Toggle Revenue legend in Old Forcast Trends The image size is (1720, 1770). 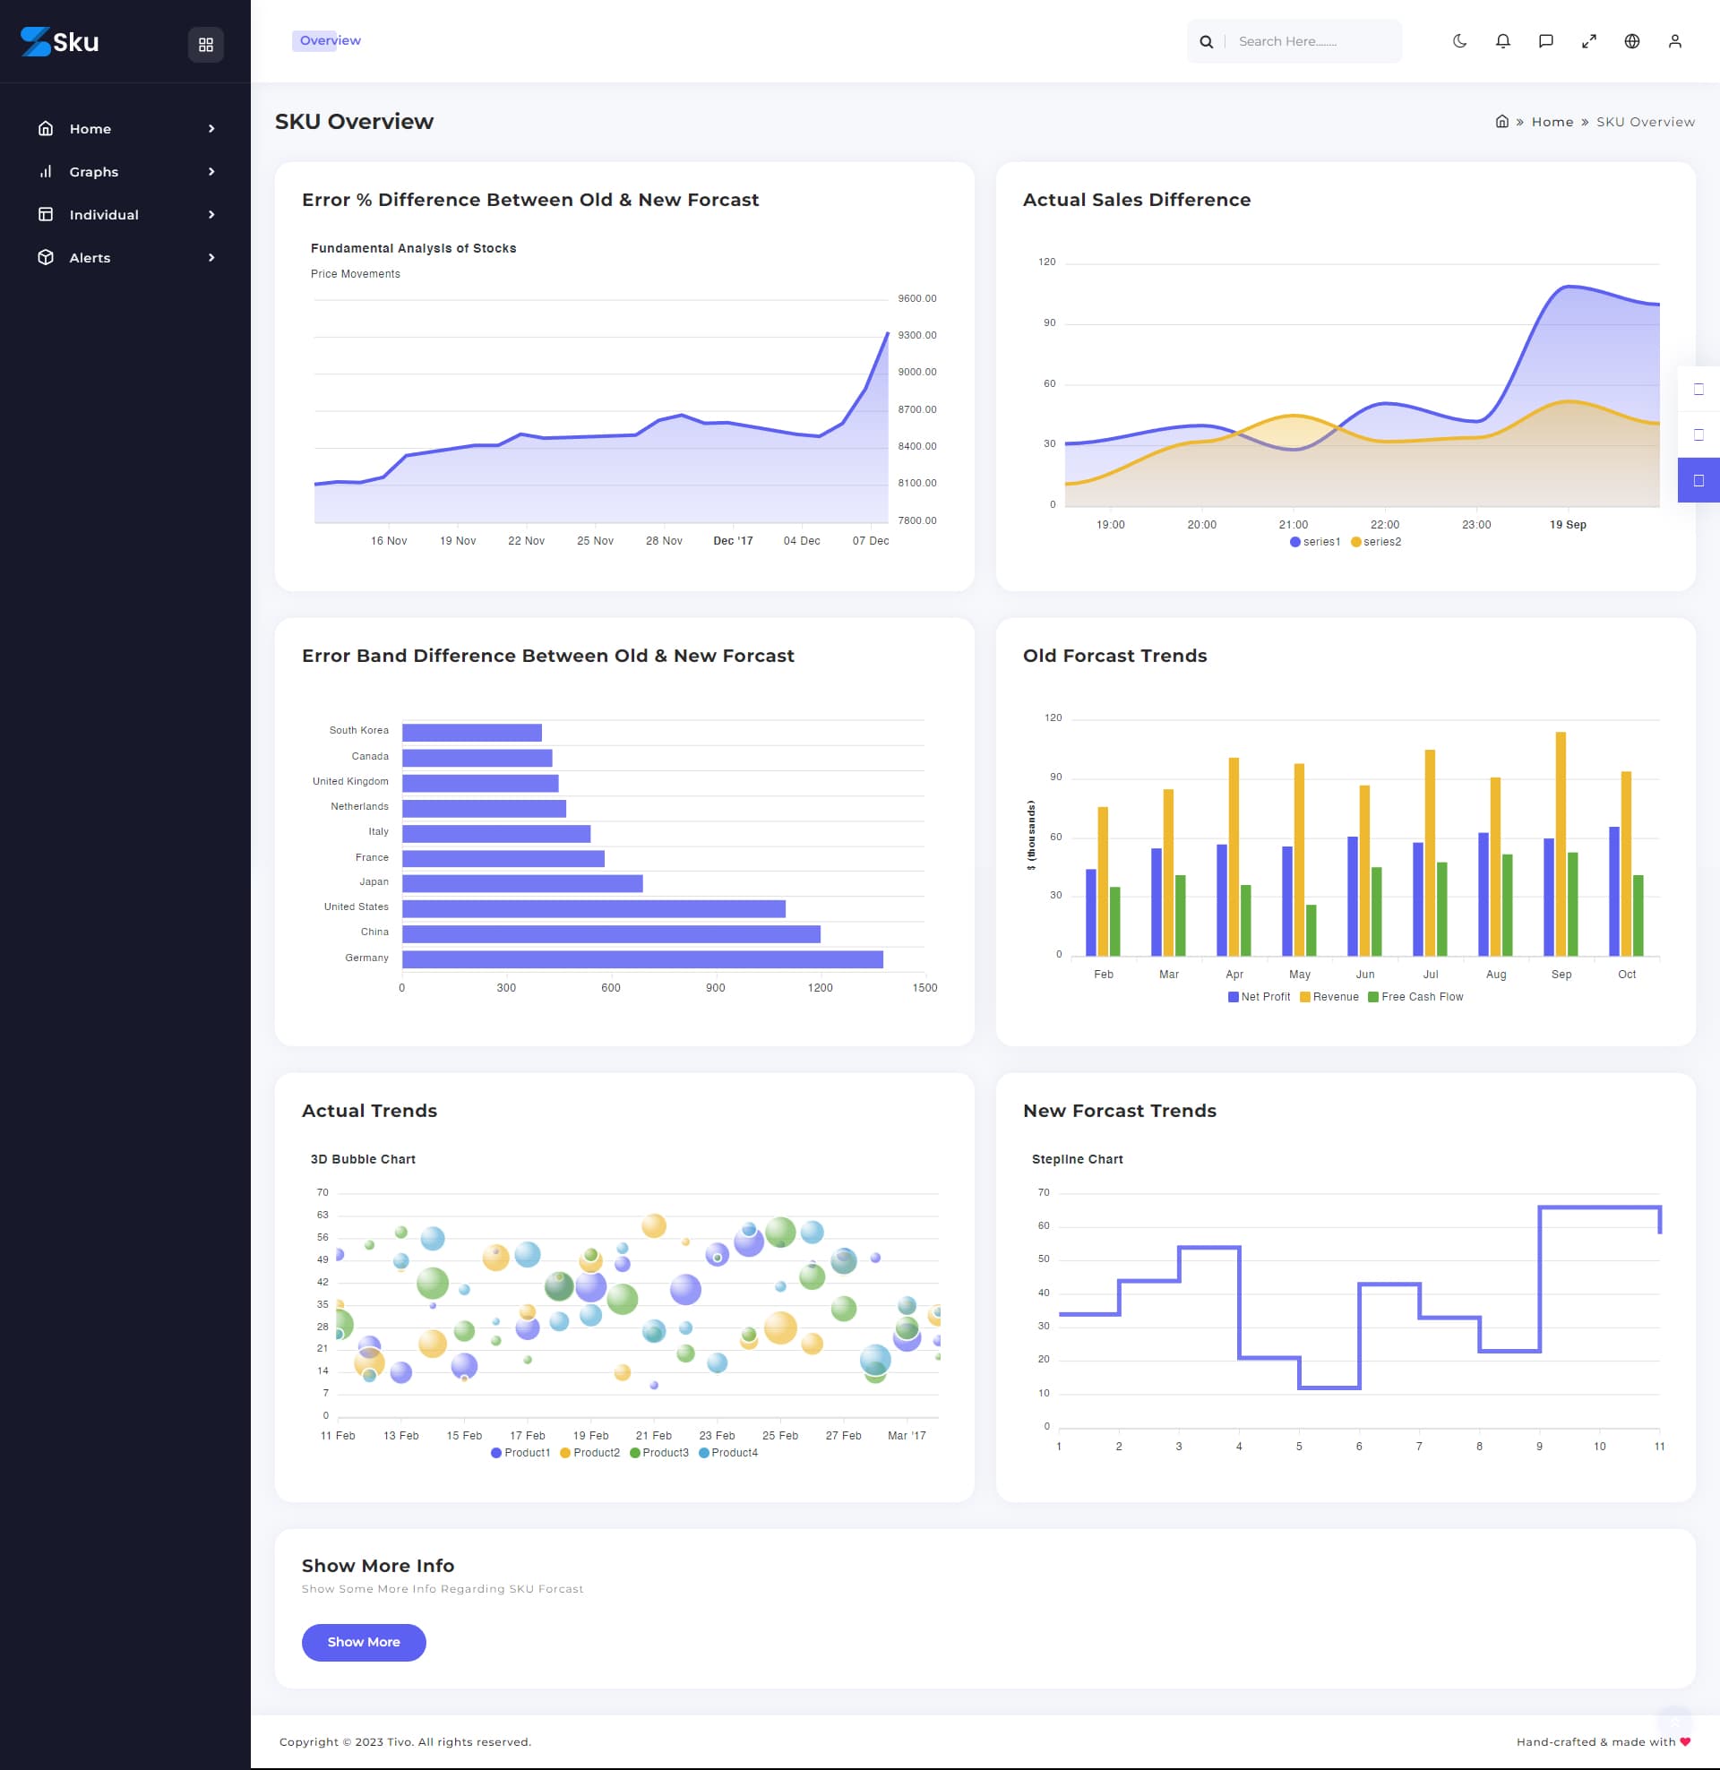click(1329, 997)
